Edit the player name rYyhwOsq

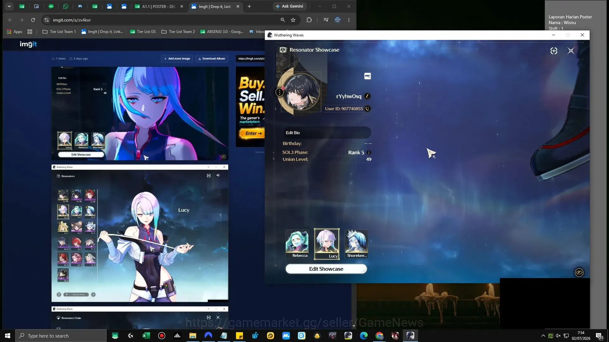click(367, 96)
